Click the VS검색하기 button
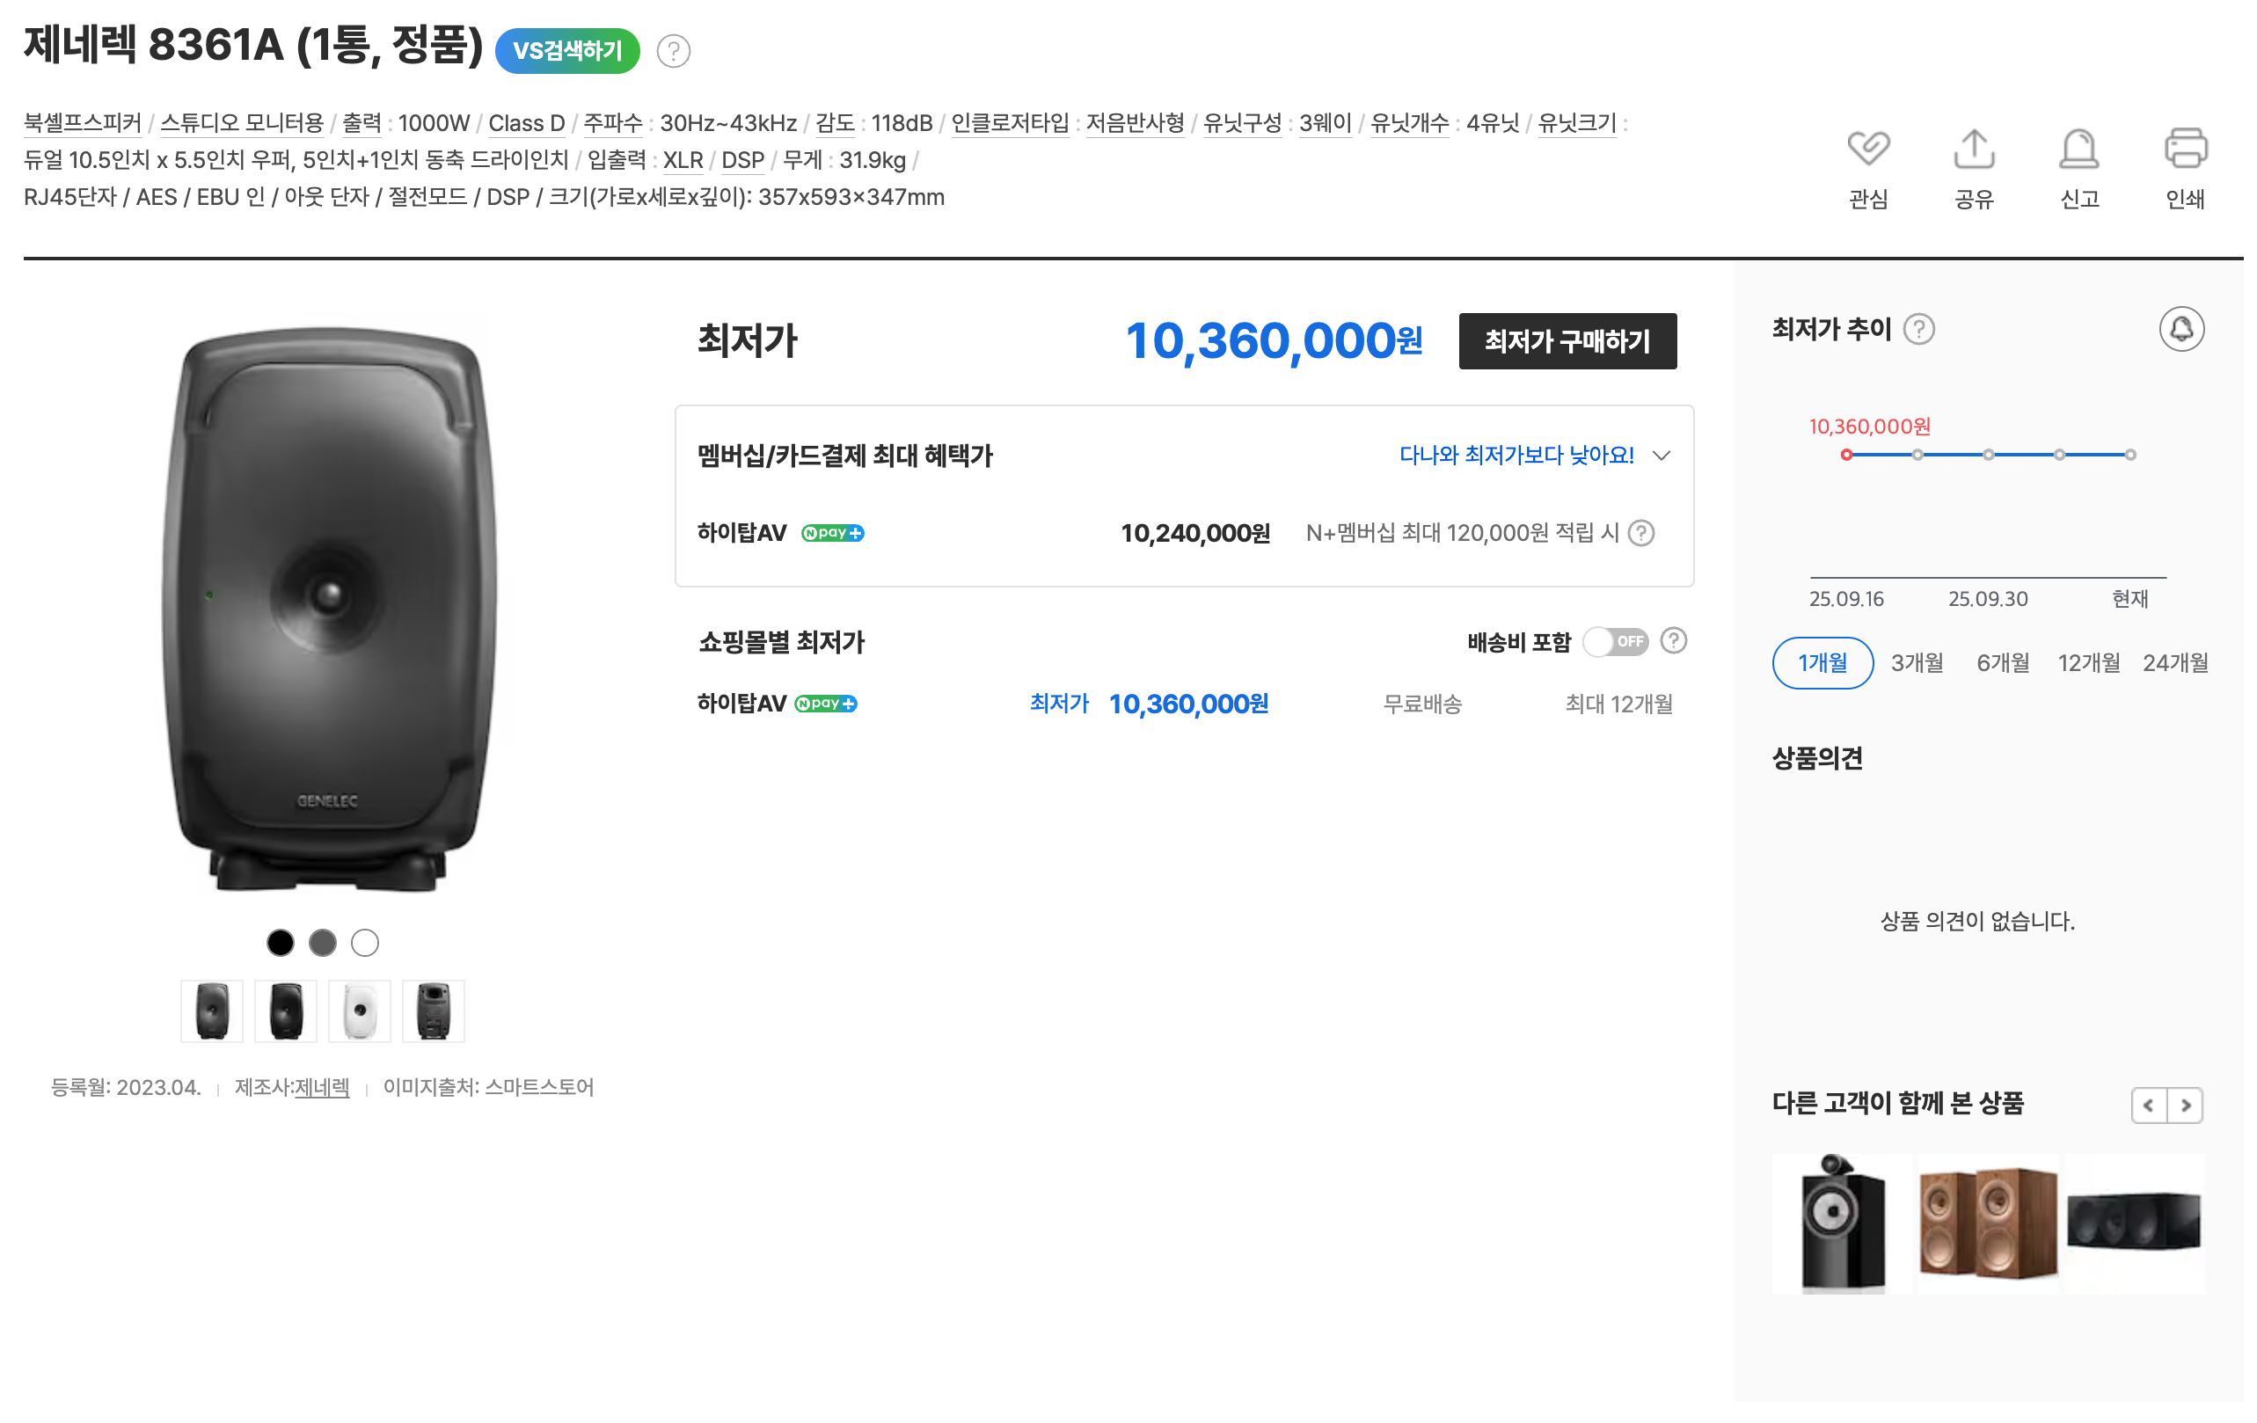This screenshot has height=1423, width=2257. (x=567, y=51)
